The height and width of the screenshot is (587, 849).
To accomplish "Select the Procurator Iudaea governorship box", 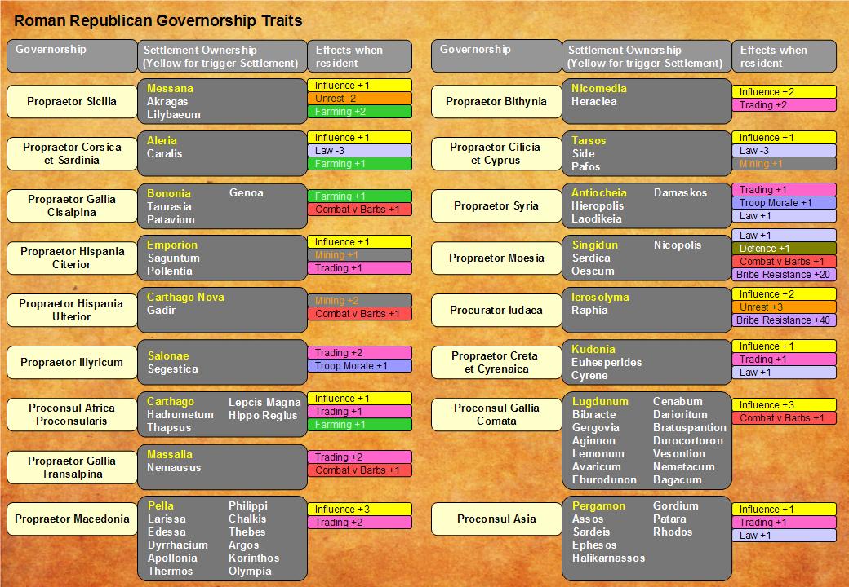I will (x=496, y=311).
